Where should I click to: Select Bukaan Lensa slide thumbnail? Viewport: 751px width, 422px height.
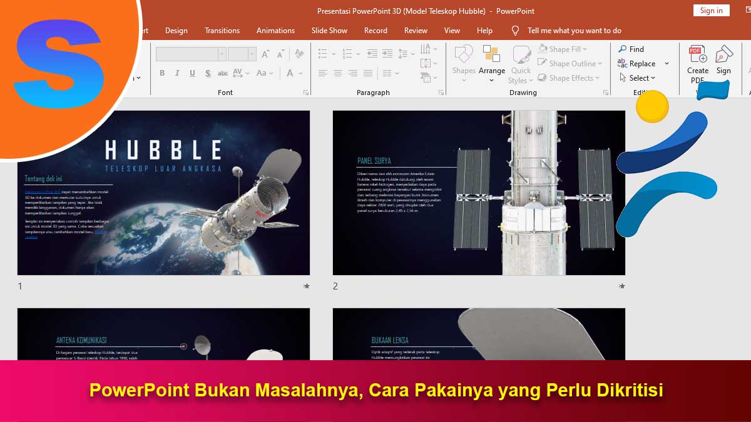pyautogui.click(x=479, y=334)
